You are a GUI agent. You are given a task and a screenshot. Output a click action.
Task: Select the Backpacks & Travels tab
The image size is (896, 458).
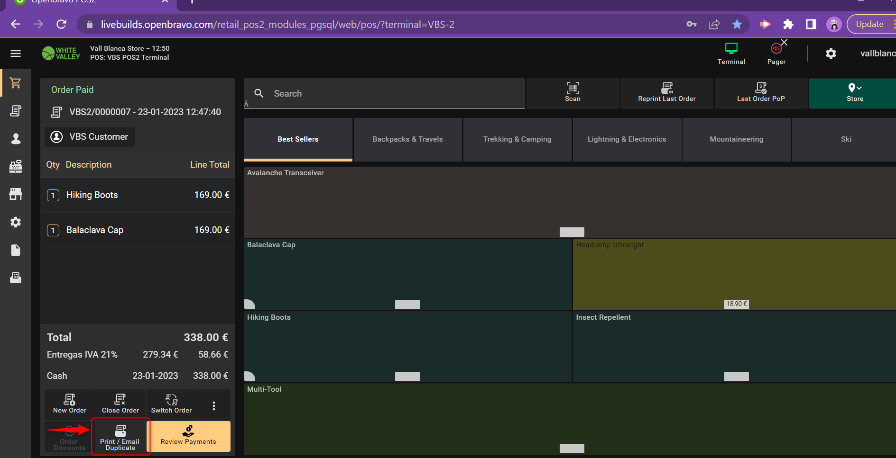pyautogui.click(x=407, y=139)
